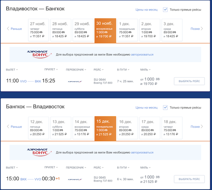Click the авторизоваться link in the upper banner

(142, 55)
